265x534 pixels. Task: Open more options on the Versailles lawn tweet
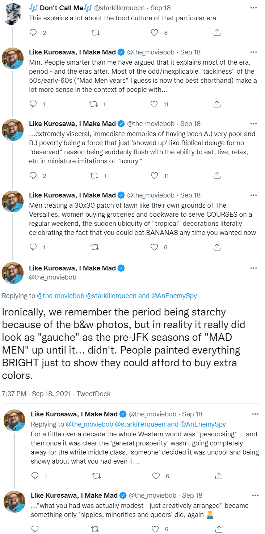tap(253, 195)
